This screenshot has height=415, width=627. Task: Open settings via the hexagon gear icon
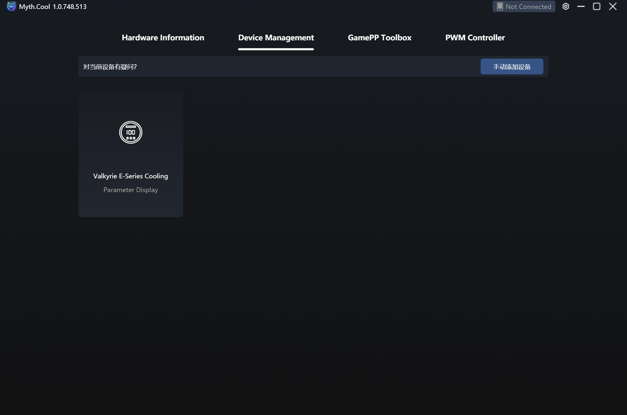pos(566,6)
